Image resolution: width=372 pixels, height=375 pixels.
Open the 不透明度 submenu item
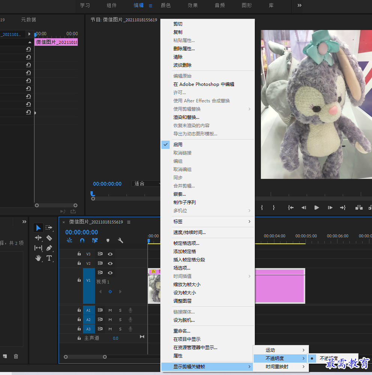281,358
